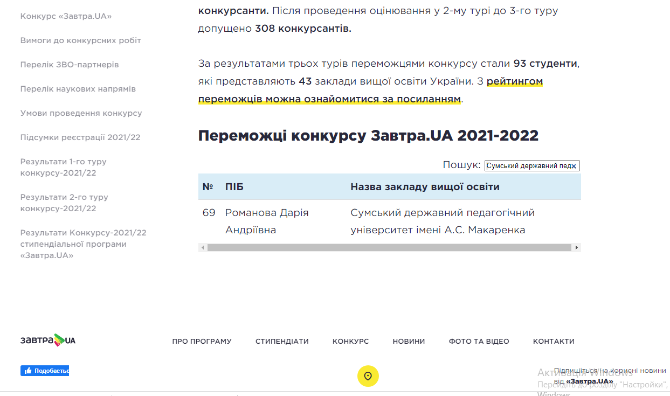Click the Завтра.UA logo in footer

click(48, 341)
